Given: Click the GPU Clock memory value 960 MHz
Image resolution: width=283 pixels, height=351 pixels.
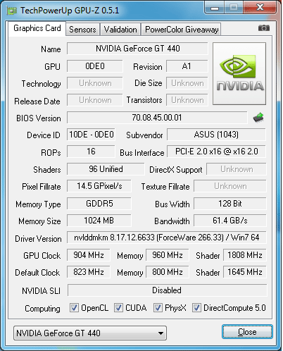Looking at the screenshot, I should point(168,255).
